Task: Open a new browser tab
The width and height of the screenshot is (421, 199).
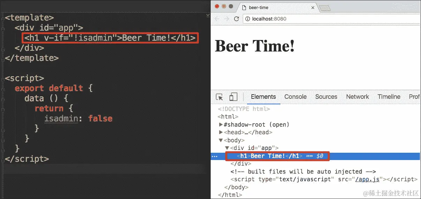Action: pyautogui.click(x=325, y=8)
